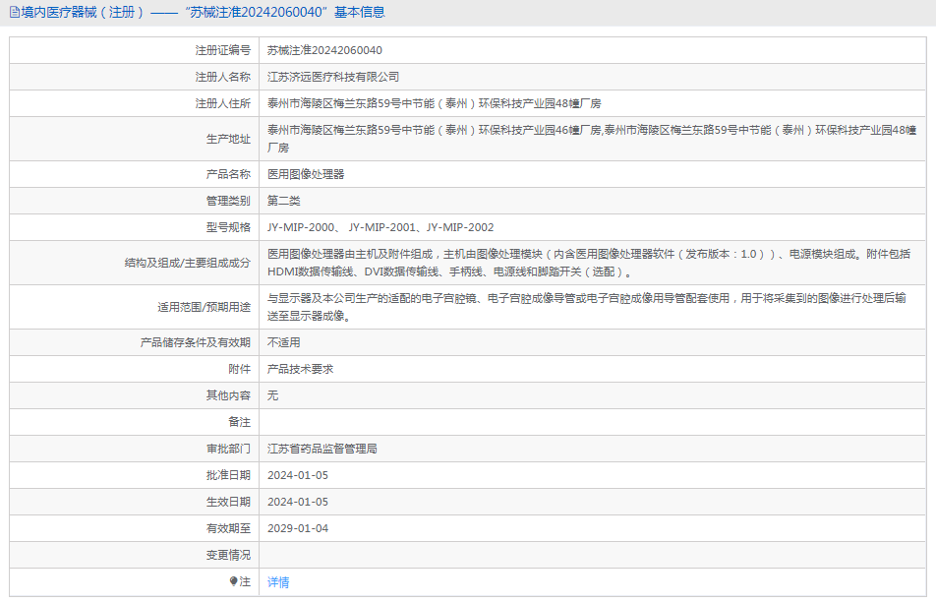
Task: Click the 批准日期 label
Action: [x=228, y=475]
